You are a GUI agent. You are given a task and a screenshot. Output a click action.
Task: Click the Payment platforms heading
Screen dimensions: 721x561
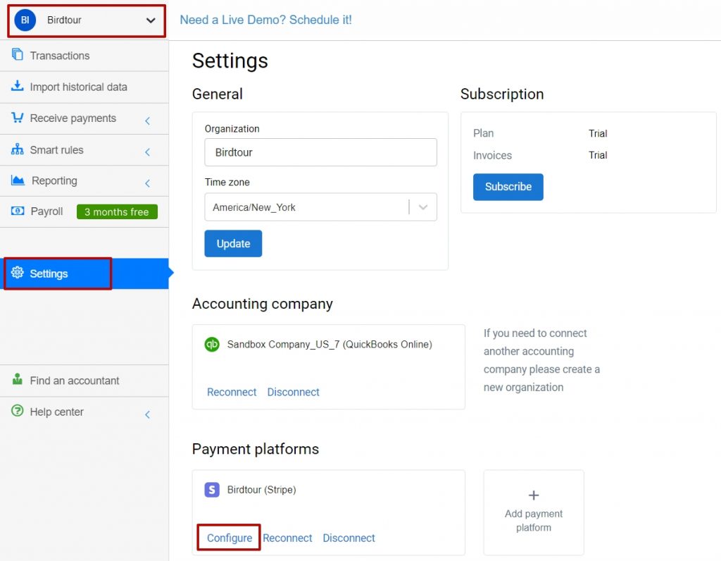[255, 449]
